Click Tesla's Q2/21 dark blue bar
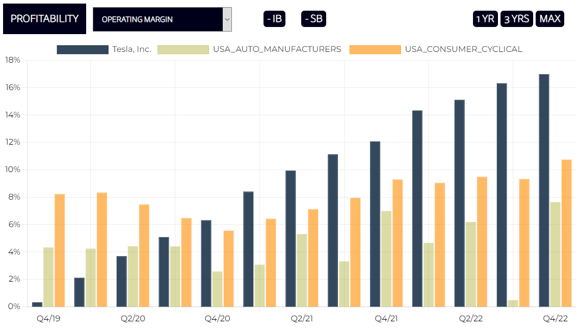 (x=291, y=238)
